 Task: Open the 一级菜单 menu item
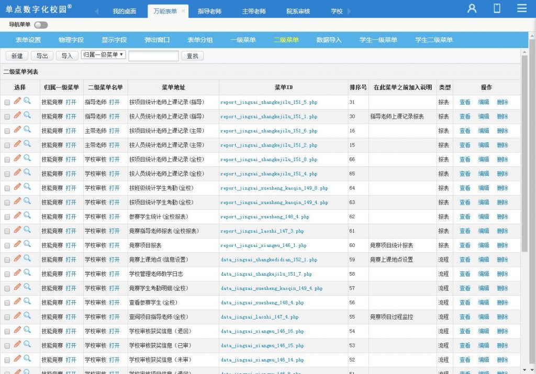click(243, 40)
